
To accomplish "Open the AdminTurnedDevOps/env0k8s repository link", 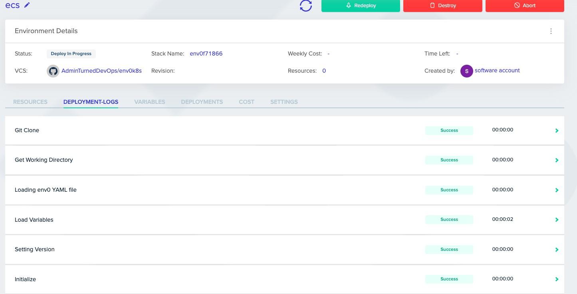I will coord(101,71).
